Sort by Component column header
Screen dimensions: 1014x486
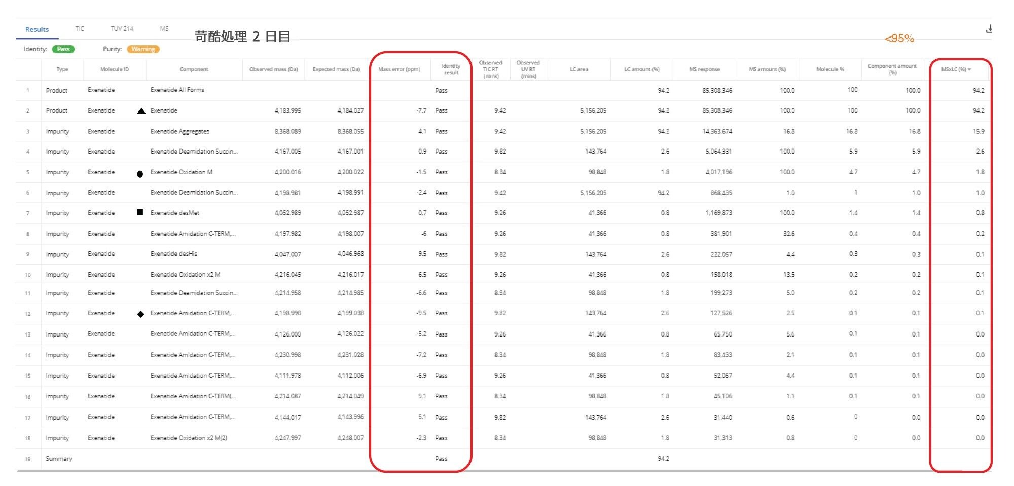[194, 69]
